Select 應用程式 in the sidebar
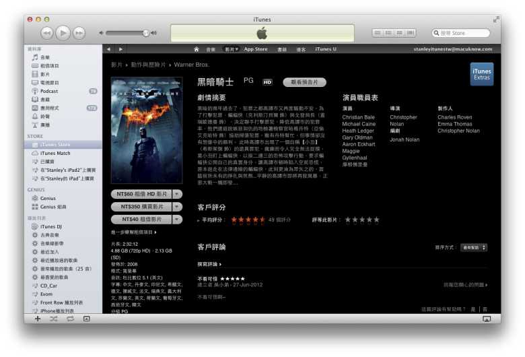 (x=63, y=108)
